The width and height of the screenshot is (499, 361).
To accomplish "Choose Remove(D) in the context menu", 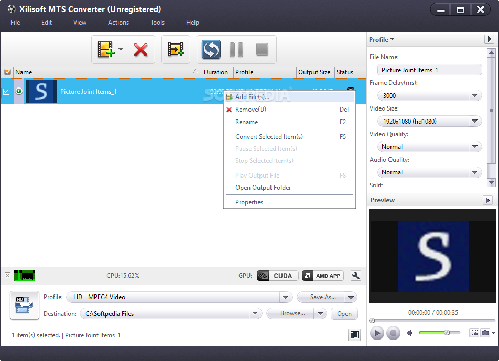I will click(x=289, y=110).
